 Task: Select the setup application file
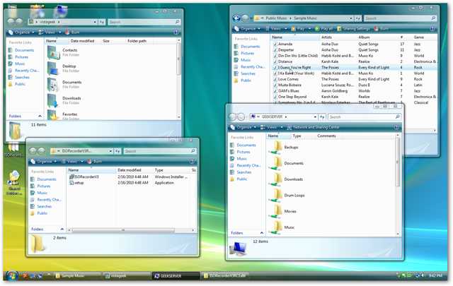click(x=79, y=182)
